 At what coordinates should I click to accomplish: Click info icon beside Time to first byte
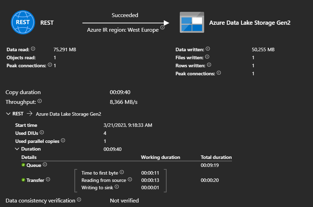[x=122, y=172]
